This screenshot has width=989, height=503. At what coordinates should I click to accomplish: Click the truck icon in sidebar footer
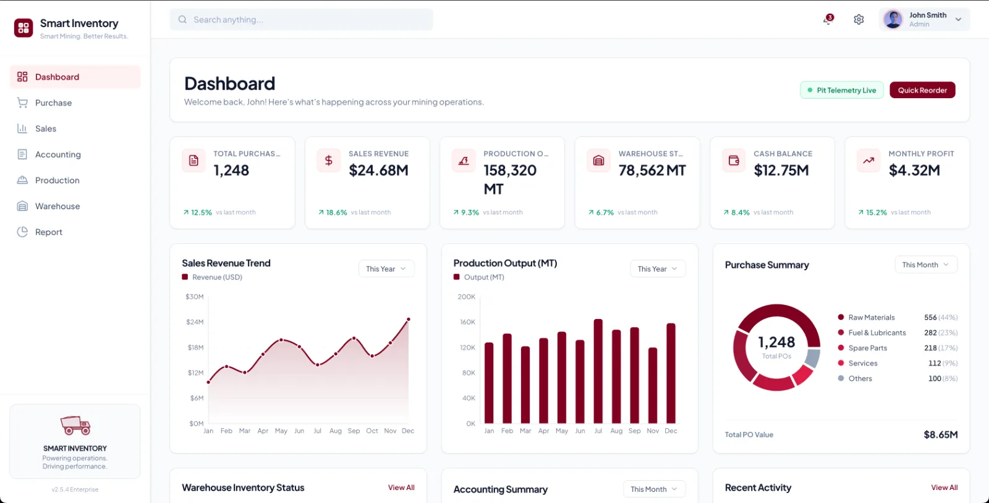(75, 425)
